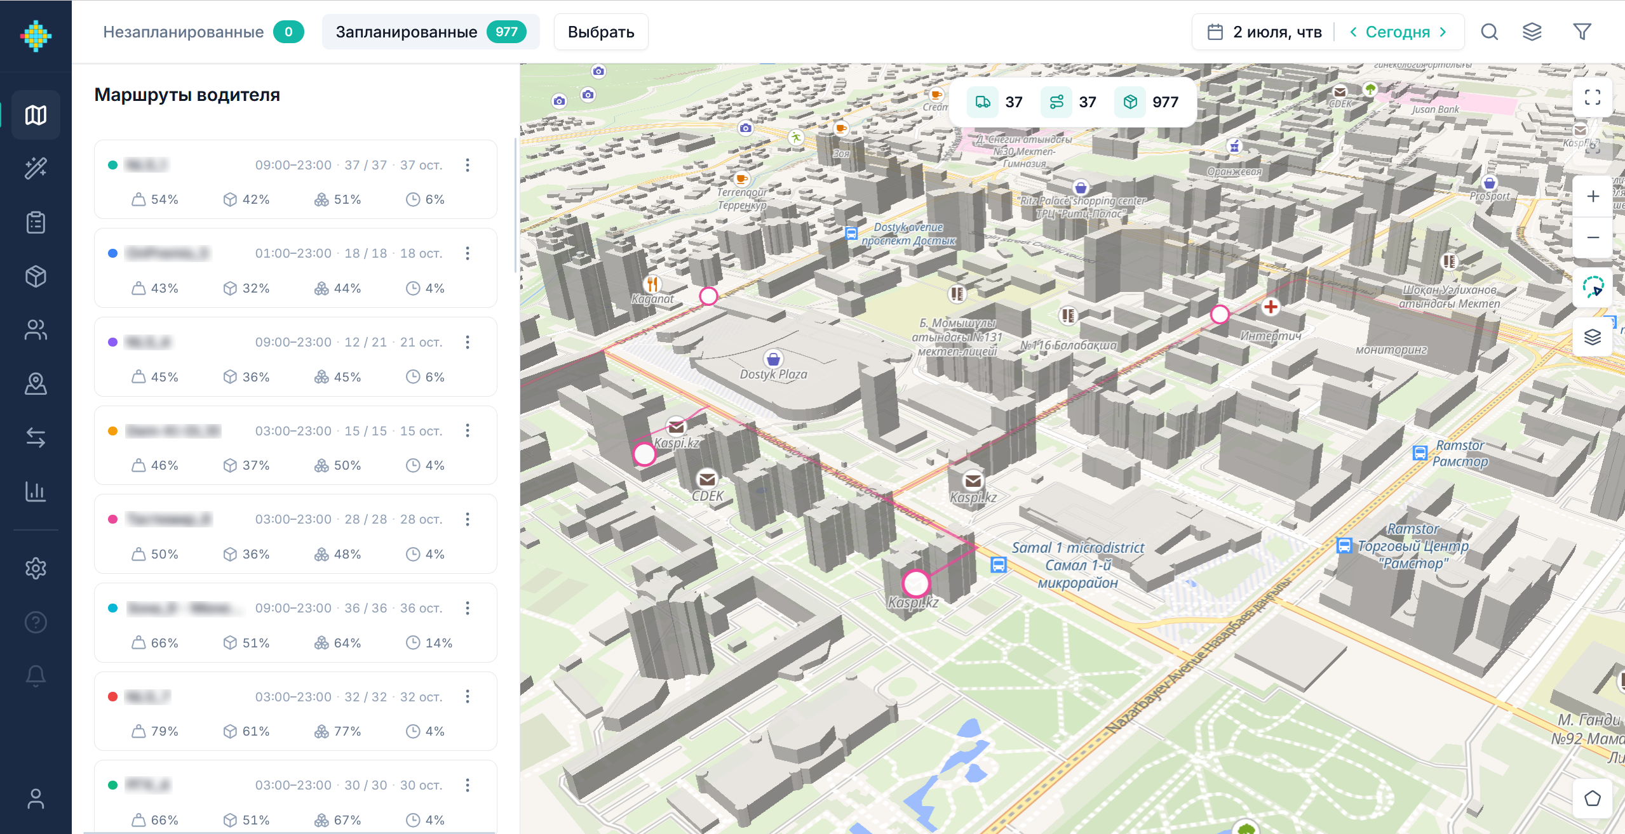This screenshot has width=1625, height=834.
Task: Click the route list scrollbar
Action: 515,206
